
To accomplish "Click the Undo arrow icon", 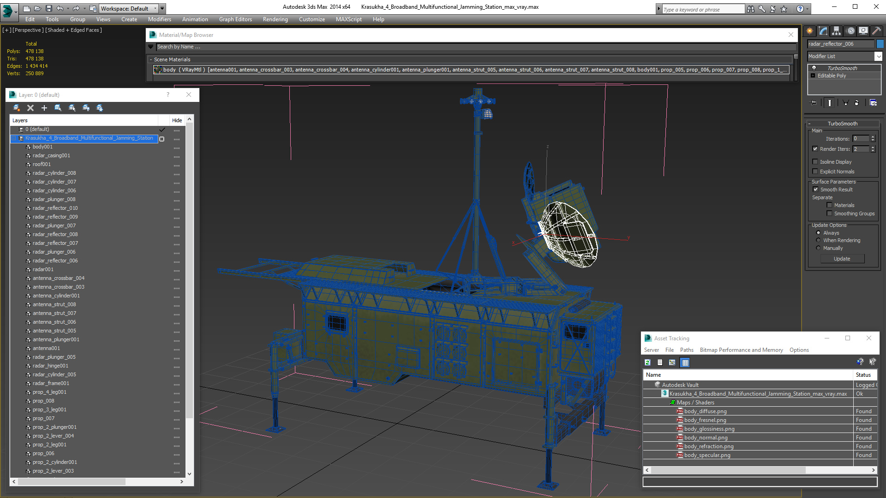I will tap(60, 8).
